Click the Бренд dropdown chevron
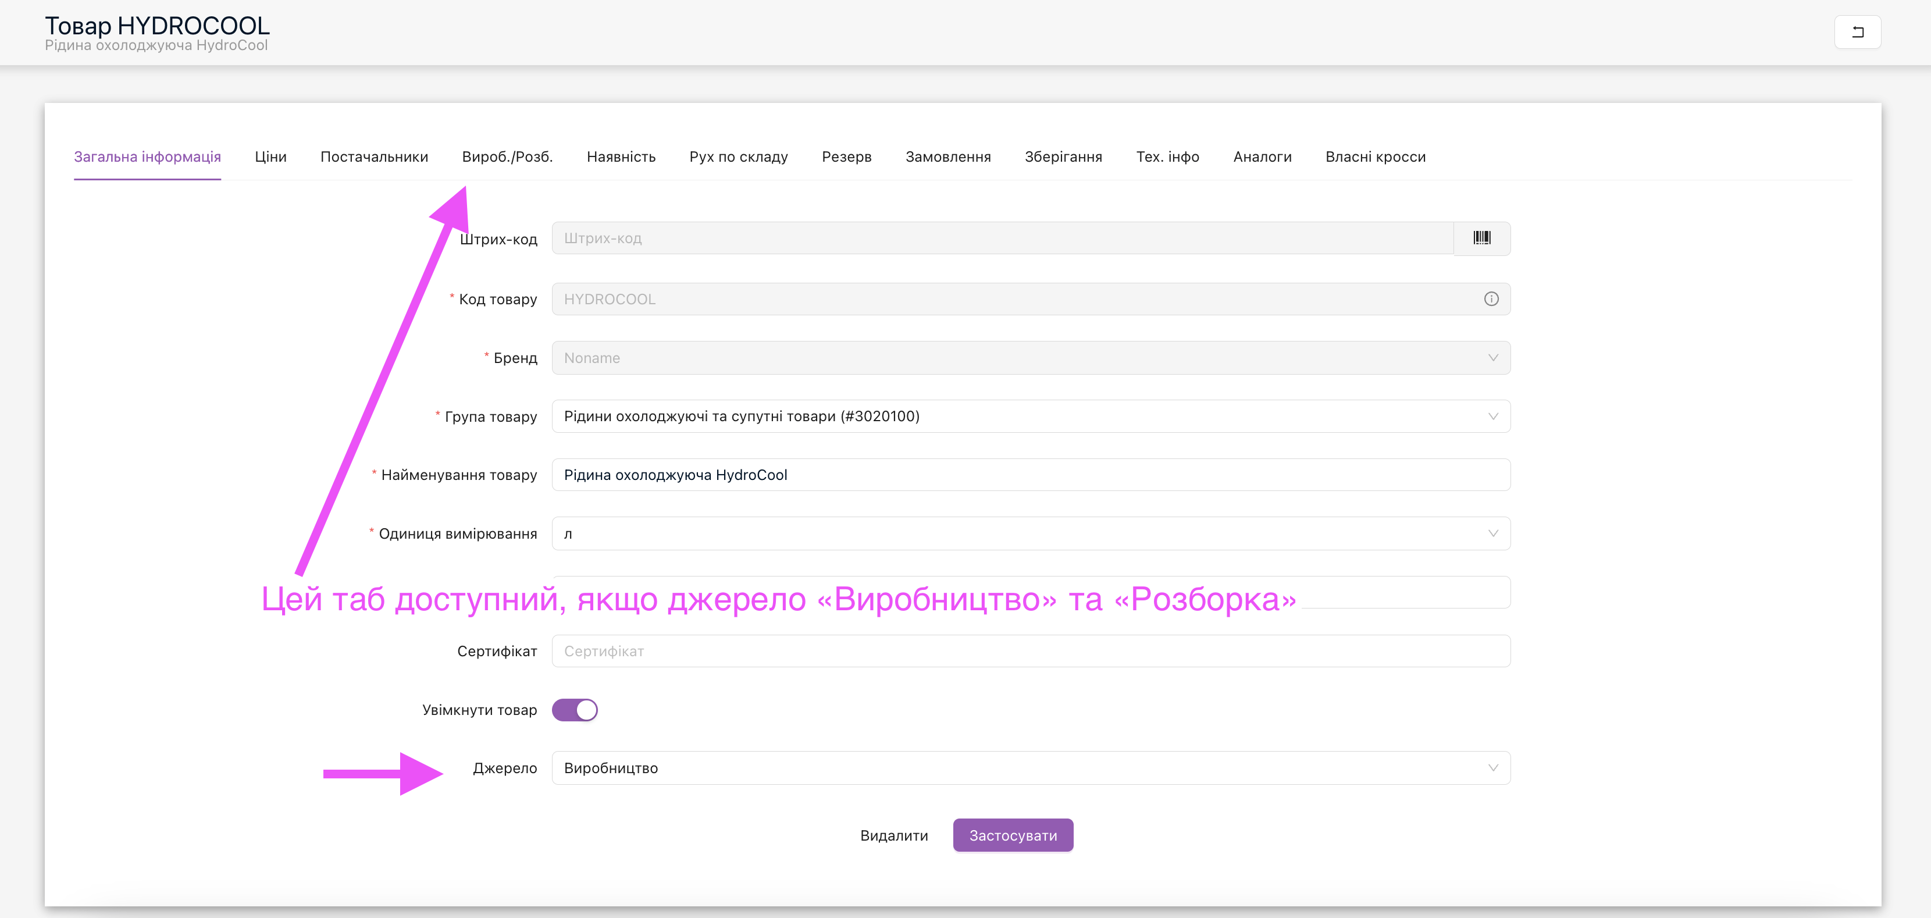The height and width of the screenshot is (918, 1931). (x=1492, y=358)
